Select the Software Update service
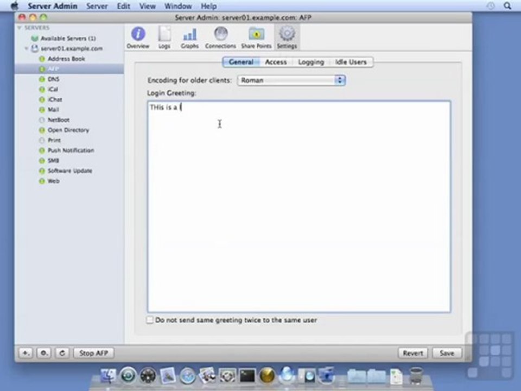 point(70,171)
